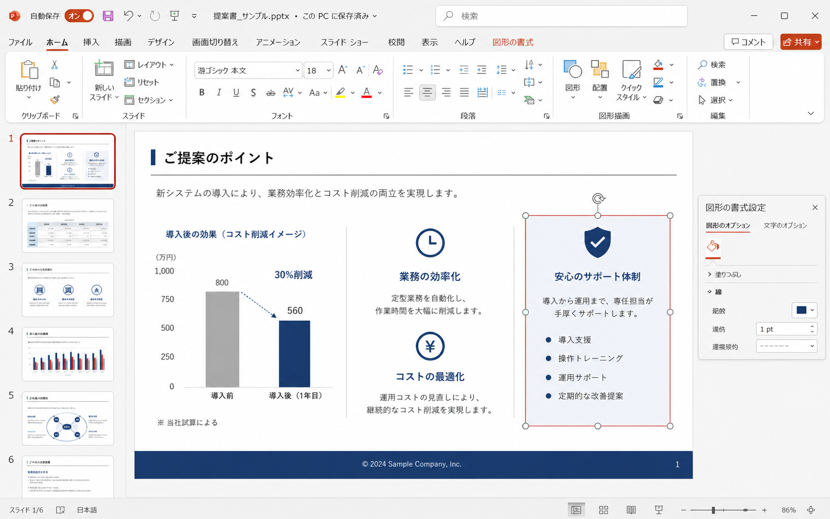830x519 pixels.
Task: Open クイックスタイル quick styles
Action: (x=631, y=80)
